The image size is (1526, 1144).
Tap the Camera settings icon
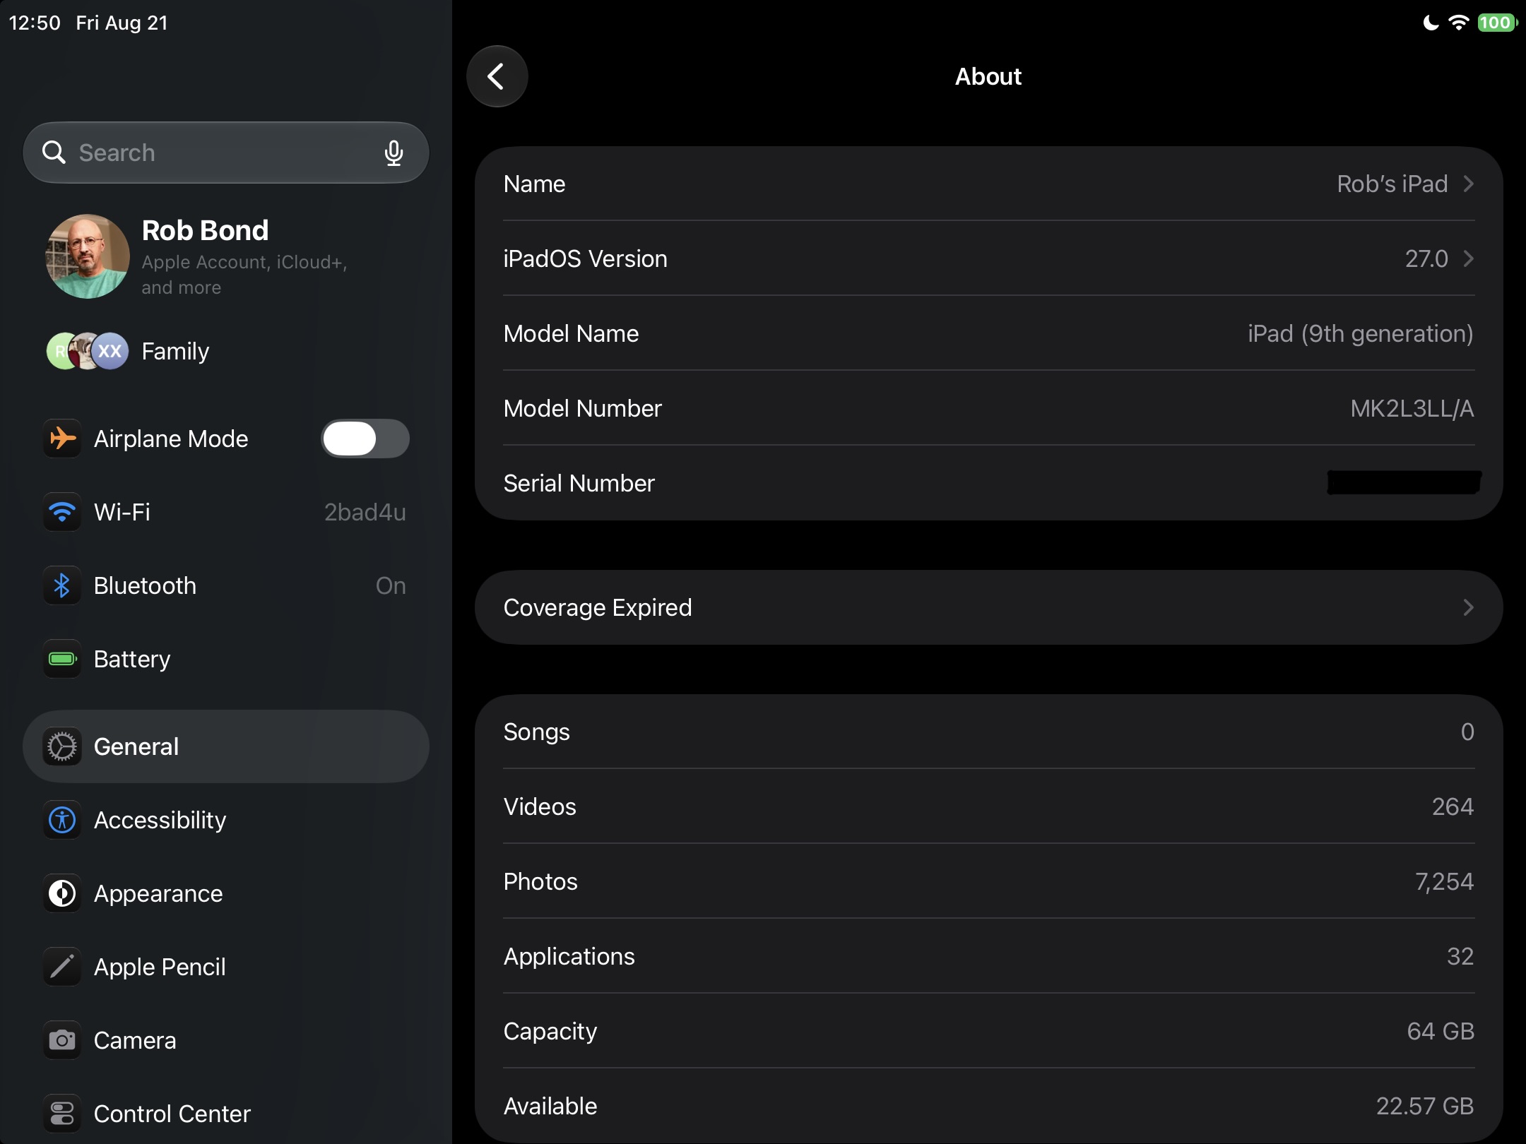pyautogui.click(x=62, y=1040)
